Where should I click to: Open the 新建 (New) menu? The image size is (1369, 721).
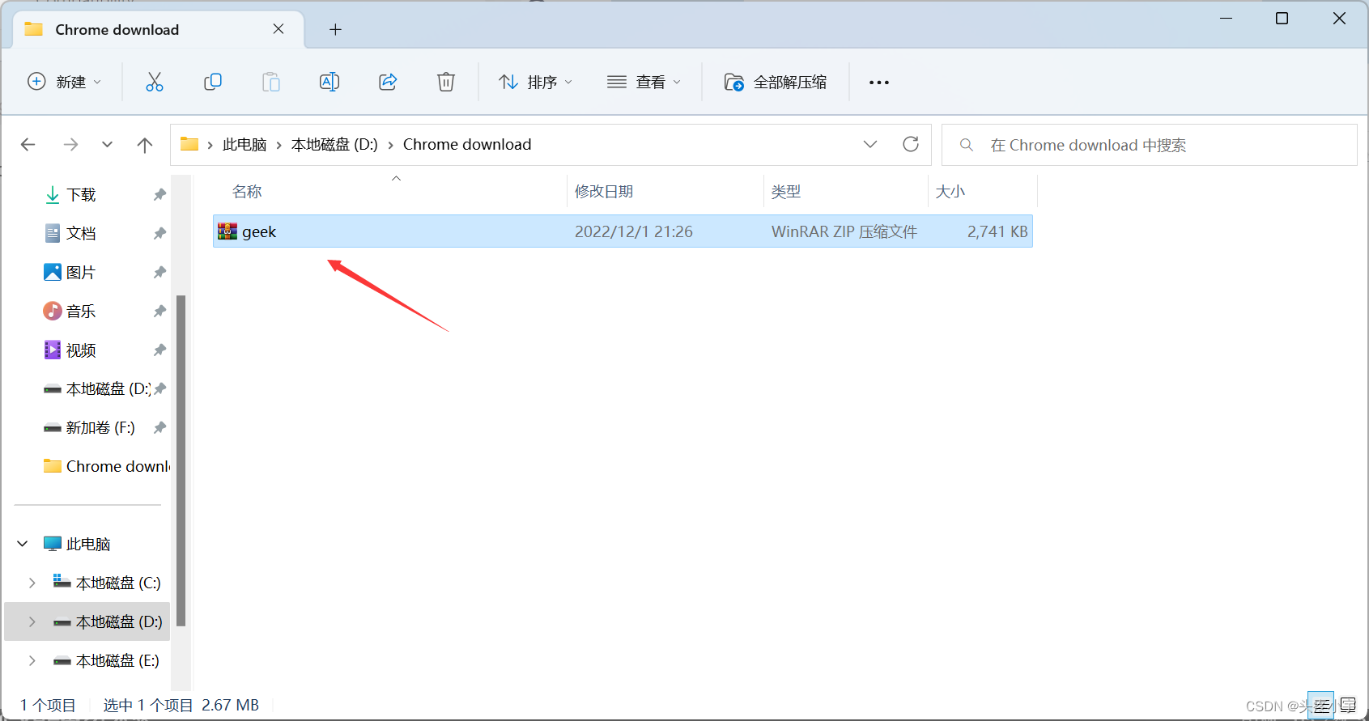coord(65,82)
